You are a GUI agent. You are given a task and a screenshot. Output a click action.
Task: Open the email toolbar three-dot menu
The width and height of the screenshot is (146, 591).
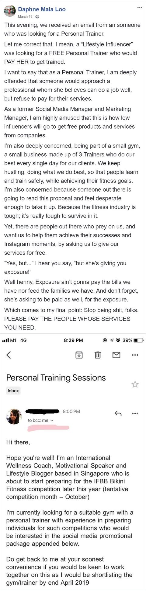point(135,355)
